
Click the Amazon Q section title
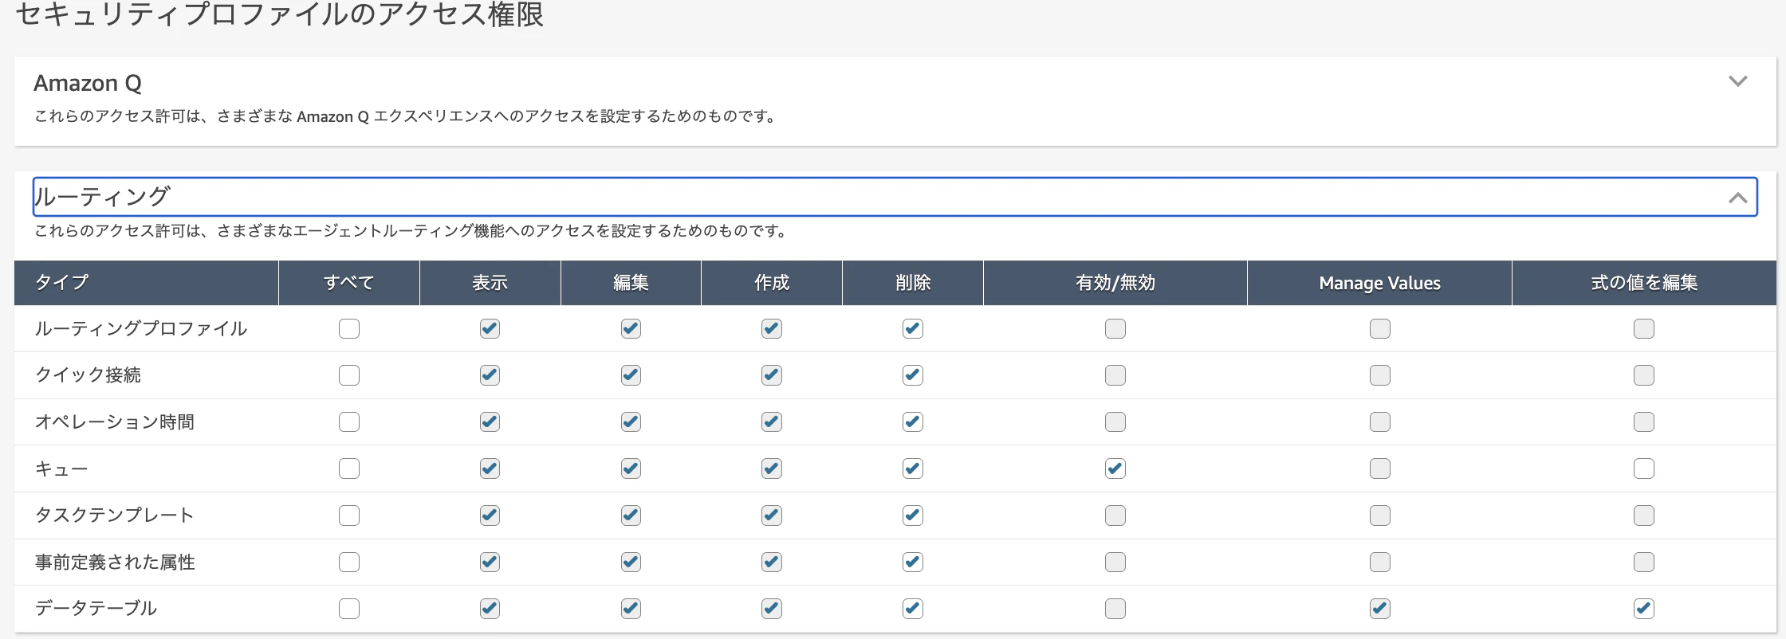(88, 83)
